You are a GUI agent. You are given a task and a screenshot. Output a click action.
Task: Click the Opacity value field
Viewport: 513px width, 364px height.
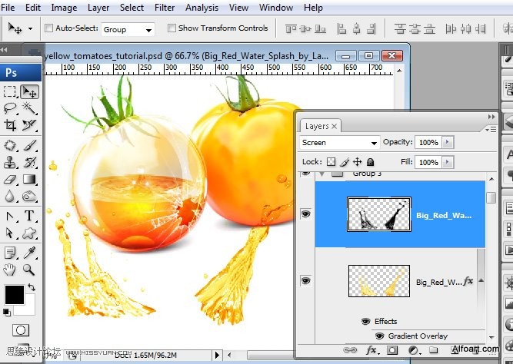(428, 143)
